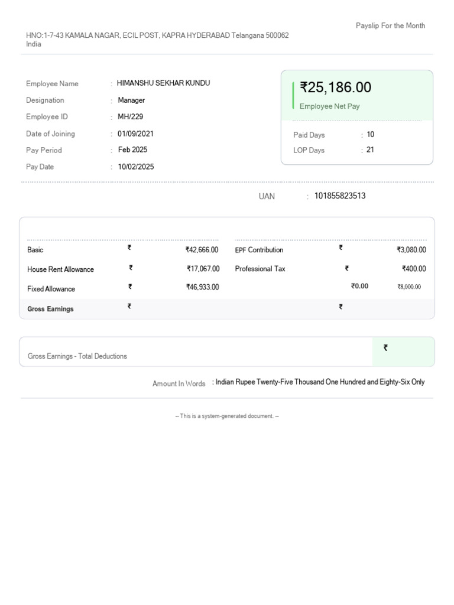
Task: Click the Pay Date value 10/02/2025
Action: point(135,167)
